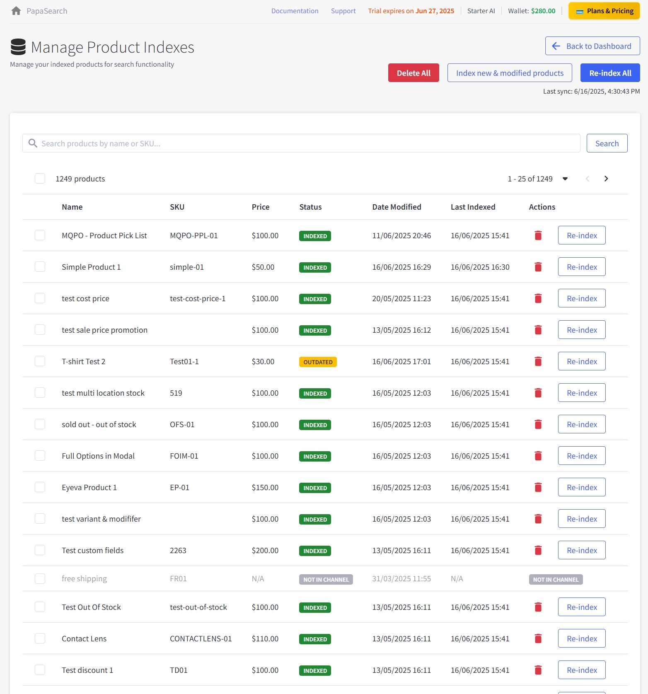Screen dimensions: 648x694
Task: Click previous page chevron
Action: coord(587,179)
